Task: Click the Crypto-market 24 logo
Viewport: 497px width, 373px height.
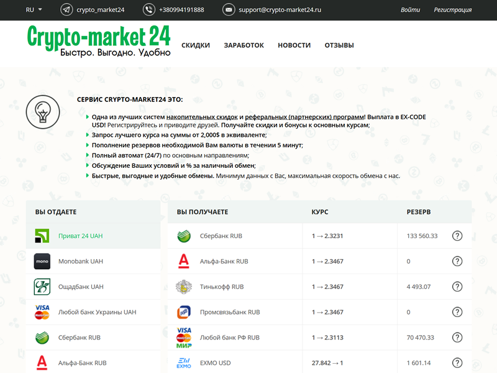Action: click(x=99, y=41)
